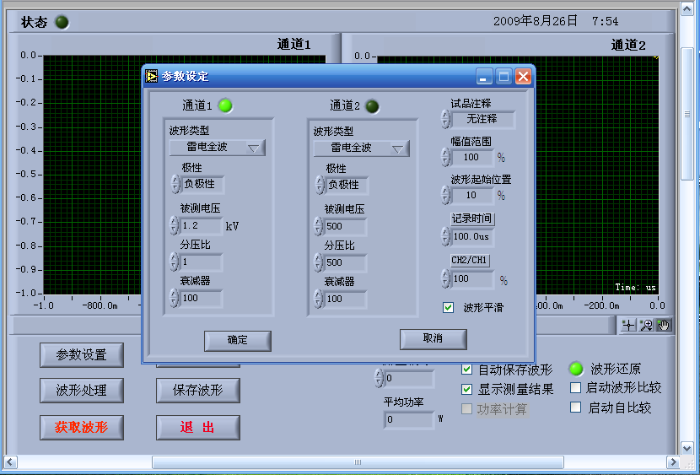
Task: Click channel 1 衰减器 stepper arrows
Action: pyautogui.click(x=174, y=298)
